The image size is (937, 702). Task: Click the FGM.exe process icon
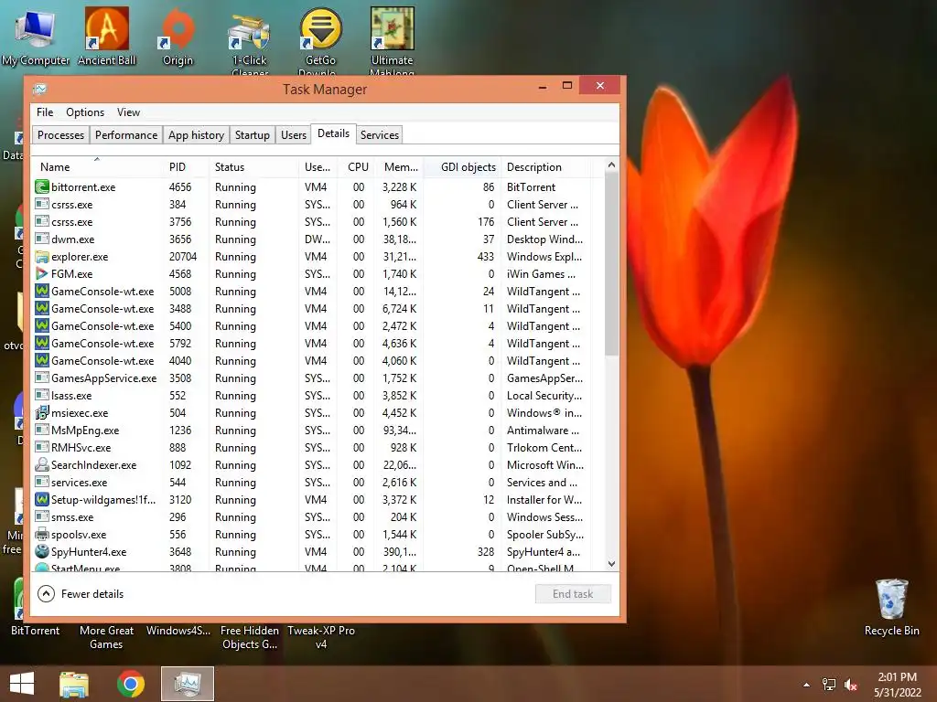42,274
